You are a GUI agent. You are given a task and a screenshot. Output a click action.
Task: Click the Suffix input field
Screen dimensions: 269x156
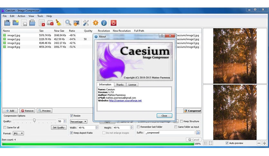coord(170,132)
